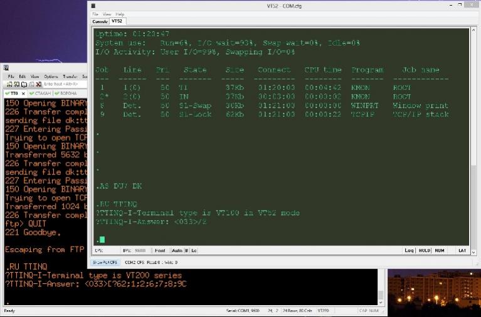
Task: Switch to the ВОРОНА session tab
Action: coord(68,93)
